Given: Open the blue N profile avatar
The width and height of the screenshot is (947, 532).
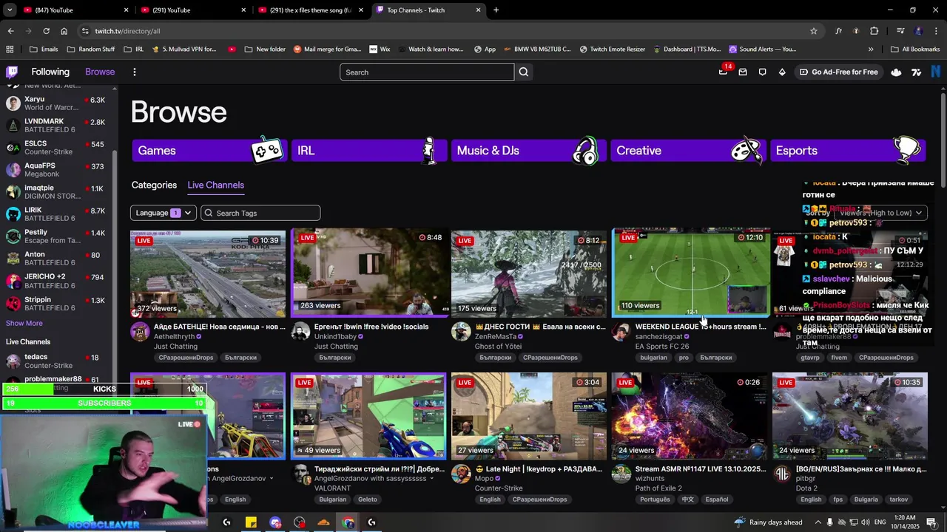Looking at the screenshot, I should [x=935, y=72].
